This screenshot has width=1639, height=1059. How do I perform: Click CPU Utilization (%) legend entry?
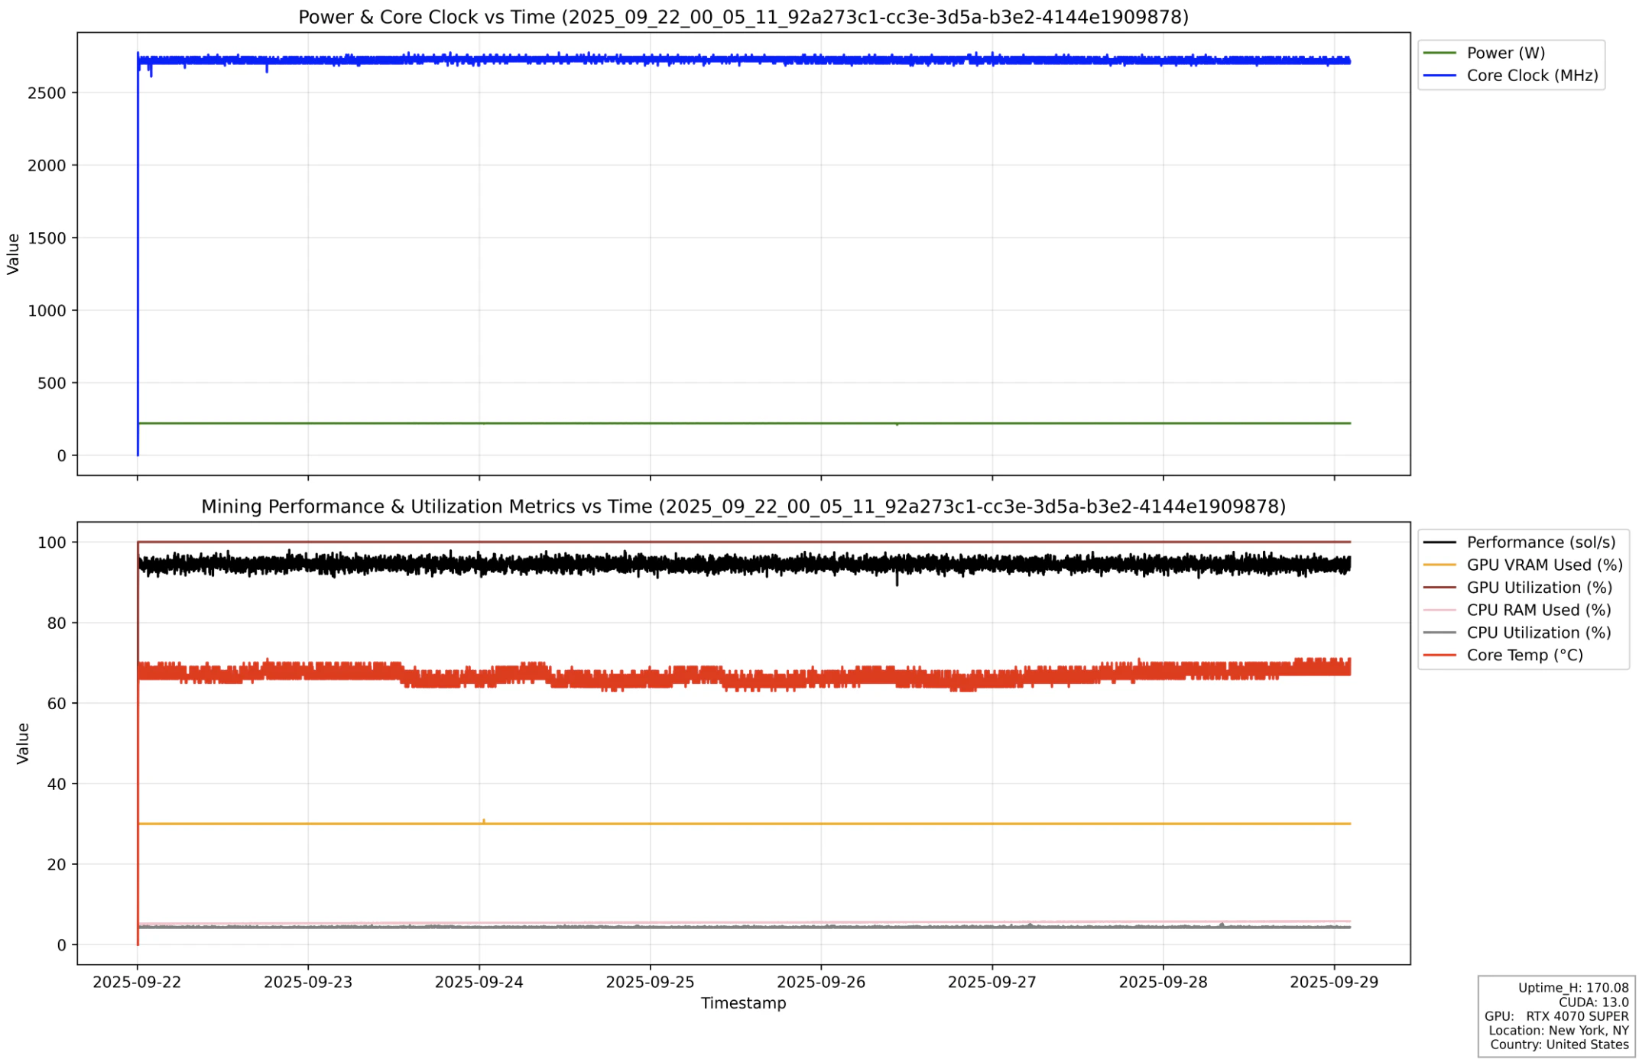click(x=1537, y=633)
